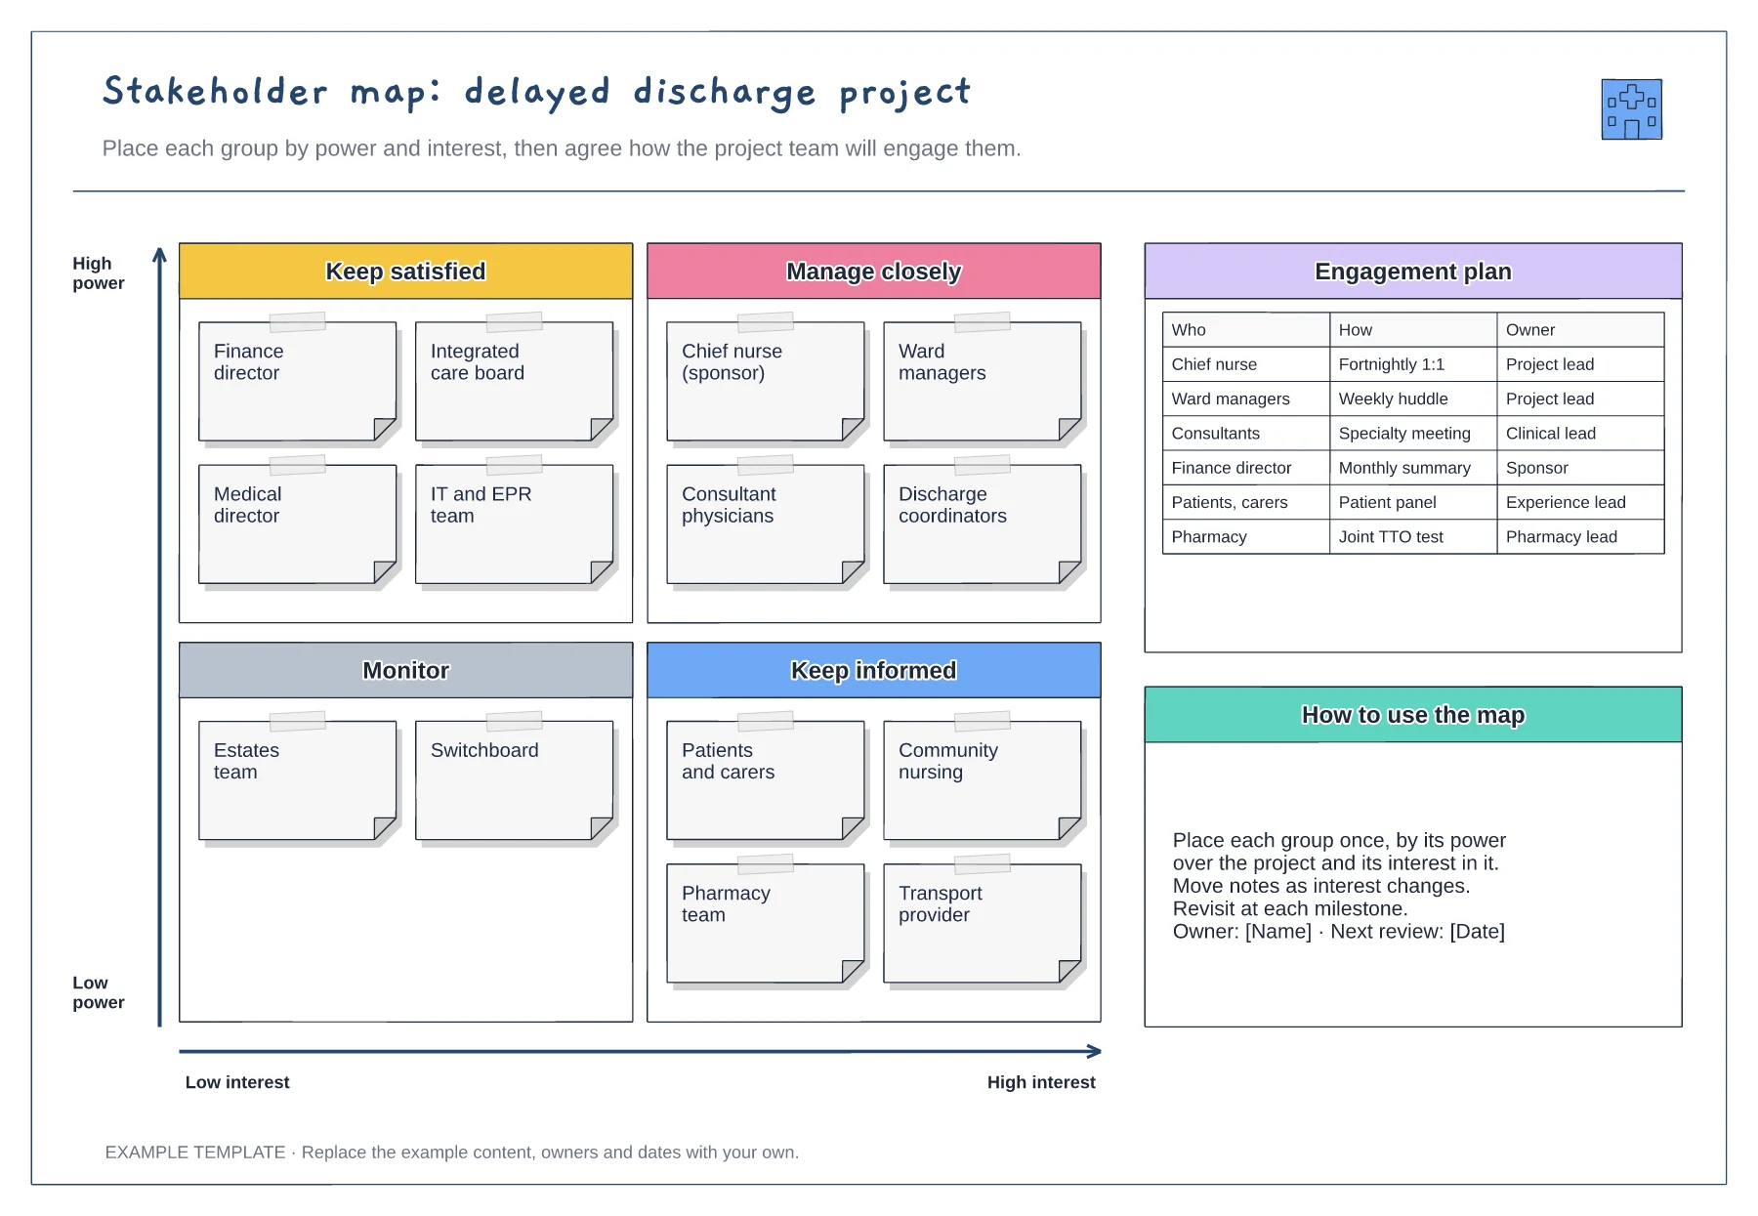Click the stakeholder map title text
This screenshot has width=1758, height=1216.
[x=537, y=92]
